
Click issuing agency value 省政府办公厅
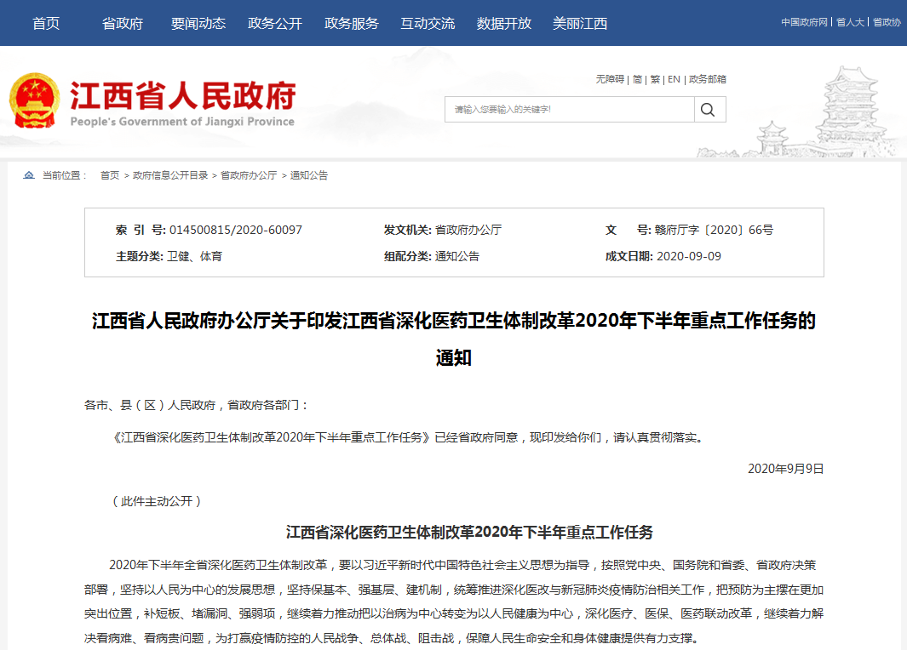[x=468, y=230]
